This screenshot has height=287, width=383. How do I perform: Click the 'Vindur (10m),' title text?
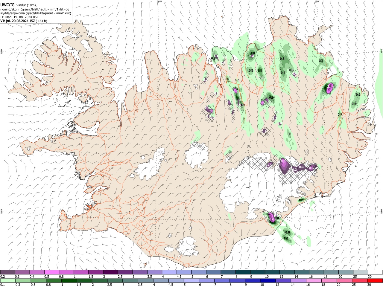pos(26,5)
